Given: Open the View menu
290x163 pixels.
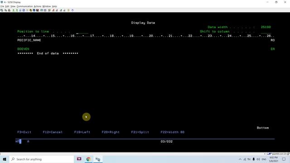Looking at the screenshot, I should click(13, 6).
